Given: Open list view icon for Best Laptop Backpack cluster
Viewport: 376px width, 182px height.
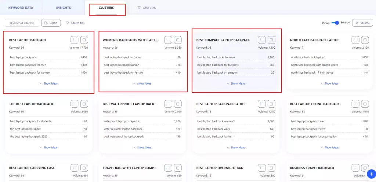Looking at the screenshot, I should pos(74,40).
